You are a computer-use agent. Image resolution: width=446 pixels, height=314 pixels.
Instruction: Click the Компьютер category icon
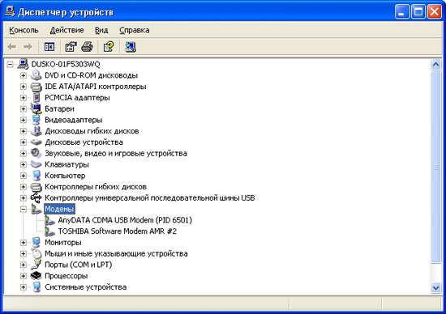(36, 176)
